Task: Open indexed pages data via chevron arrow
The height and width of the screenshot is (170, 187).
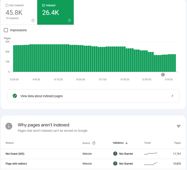Action: [x=172, y=96]
